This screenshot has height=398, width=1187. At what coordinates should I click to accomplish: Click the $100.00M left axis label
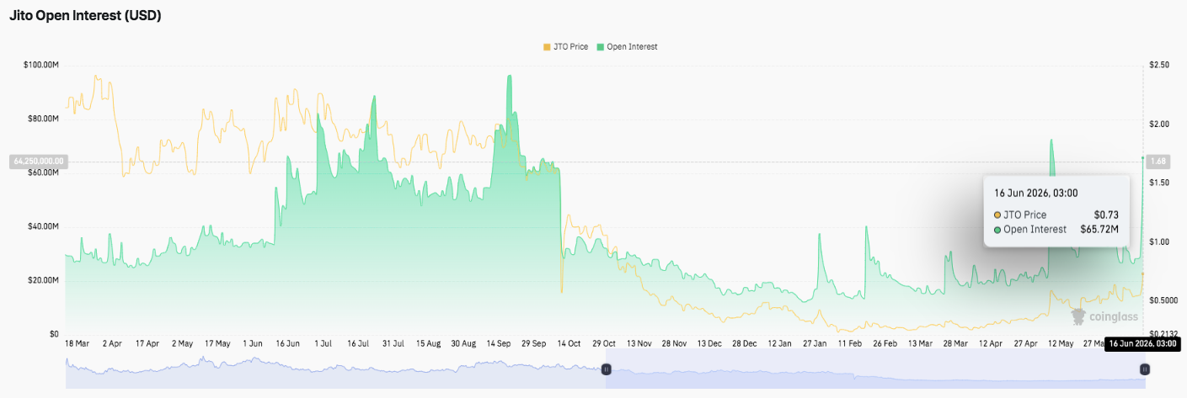tap(41, 65)
